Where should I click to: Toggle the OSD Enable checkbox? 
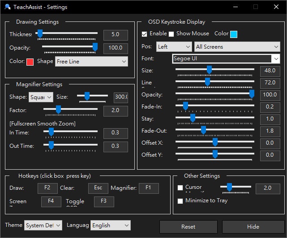(x=144, y=34)
